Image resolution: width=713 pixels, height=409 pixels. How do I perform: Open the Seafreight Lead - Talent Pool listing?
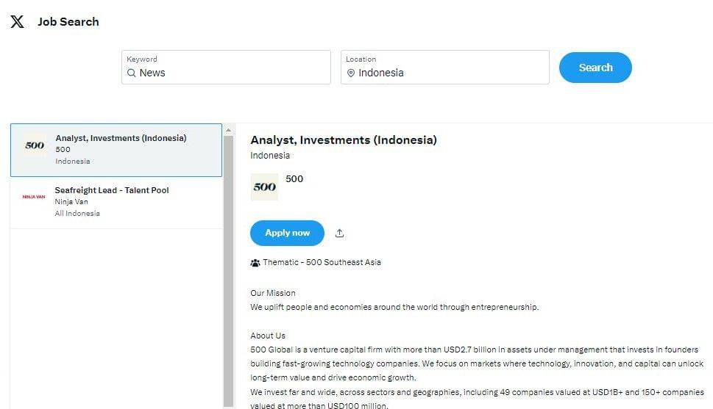coord(112,190)
